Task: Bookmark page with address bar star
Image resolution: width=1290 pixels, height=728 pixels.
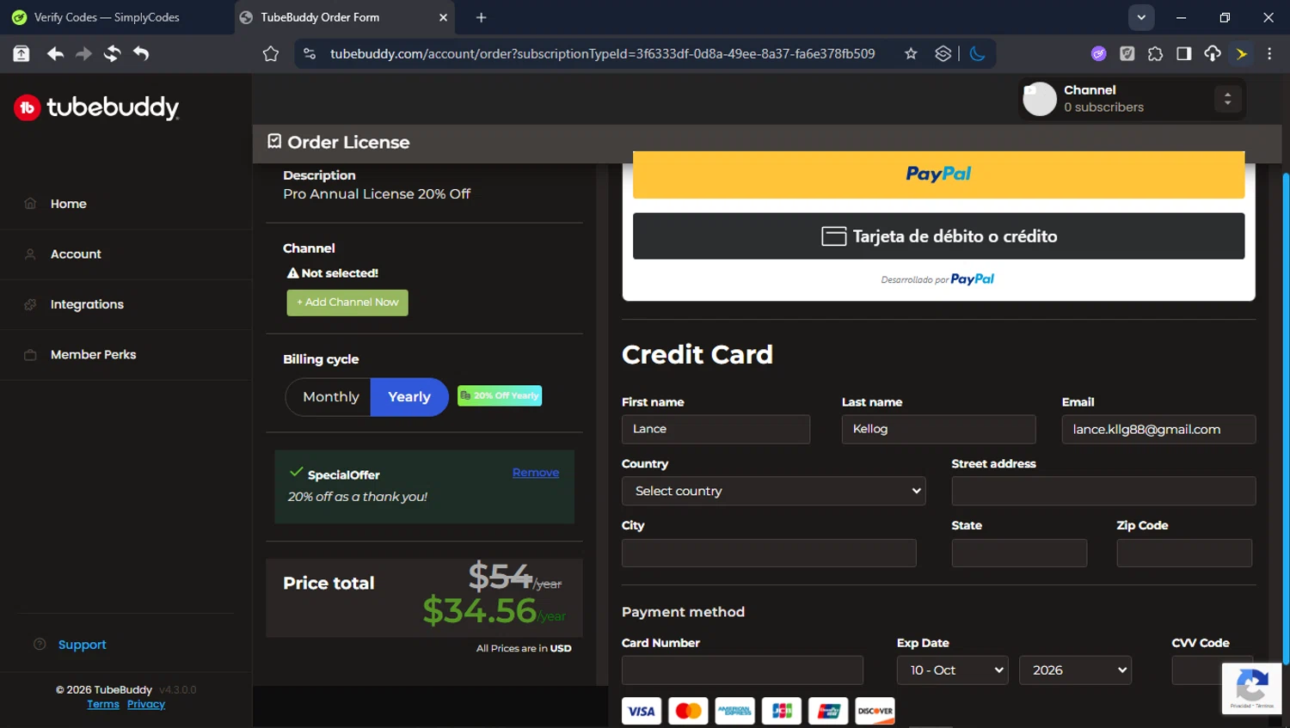Action: tap(911, 54)
